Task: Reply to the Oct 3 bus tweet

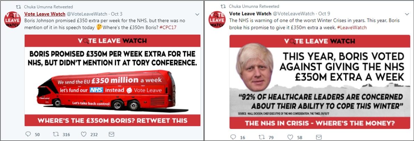Action: click(28, 134)
